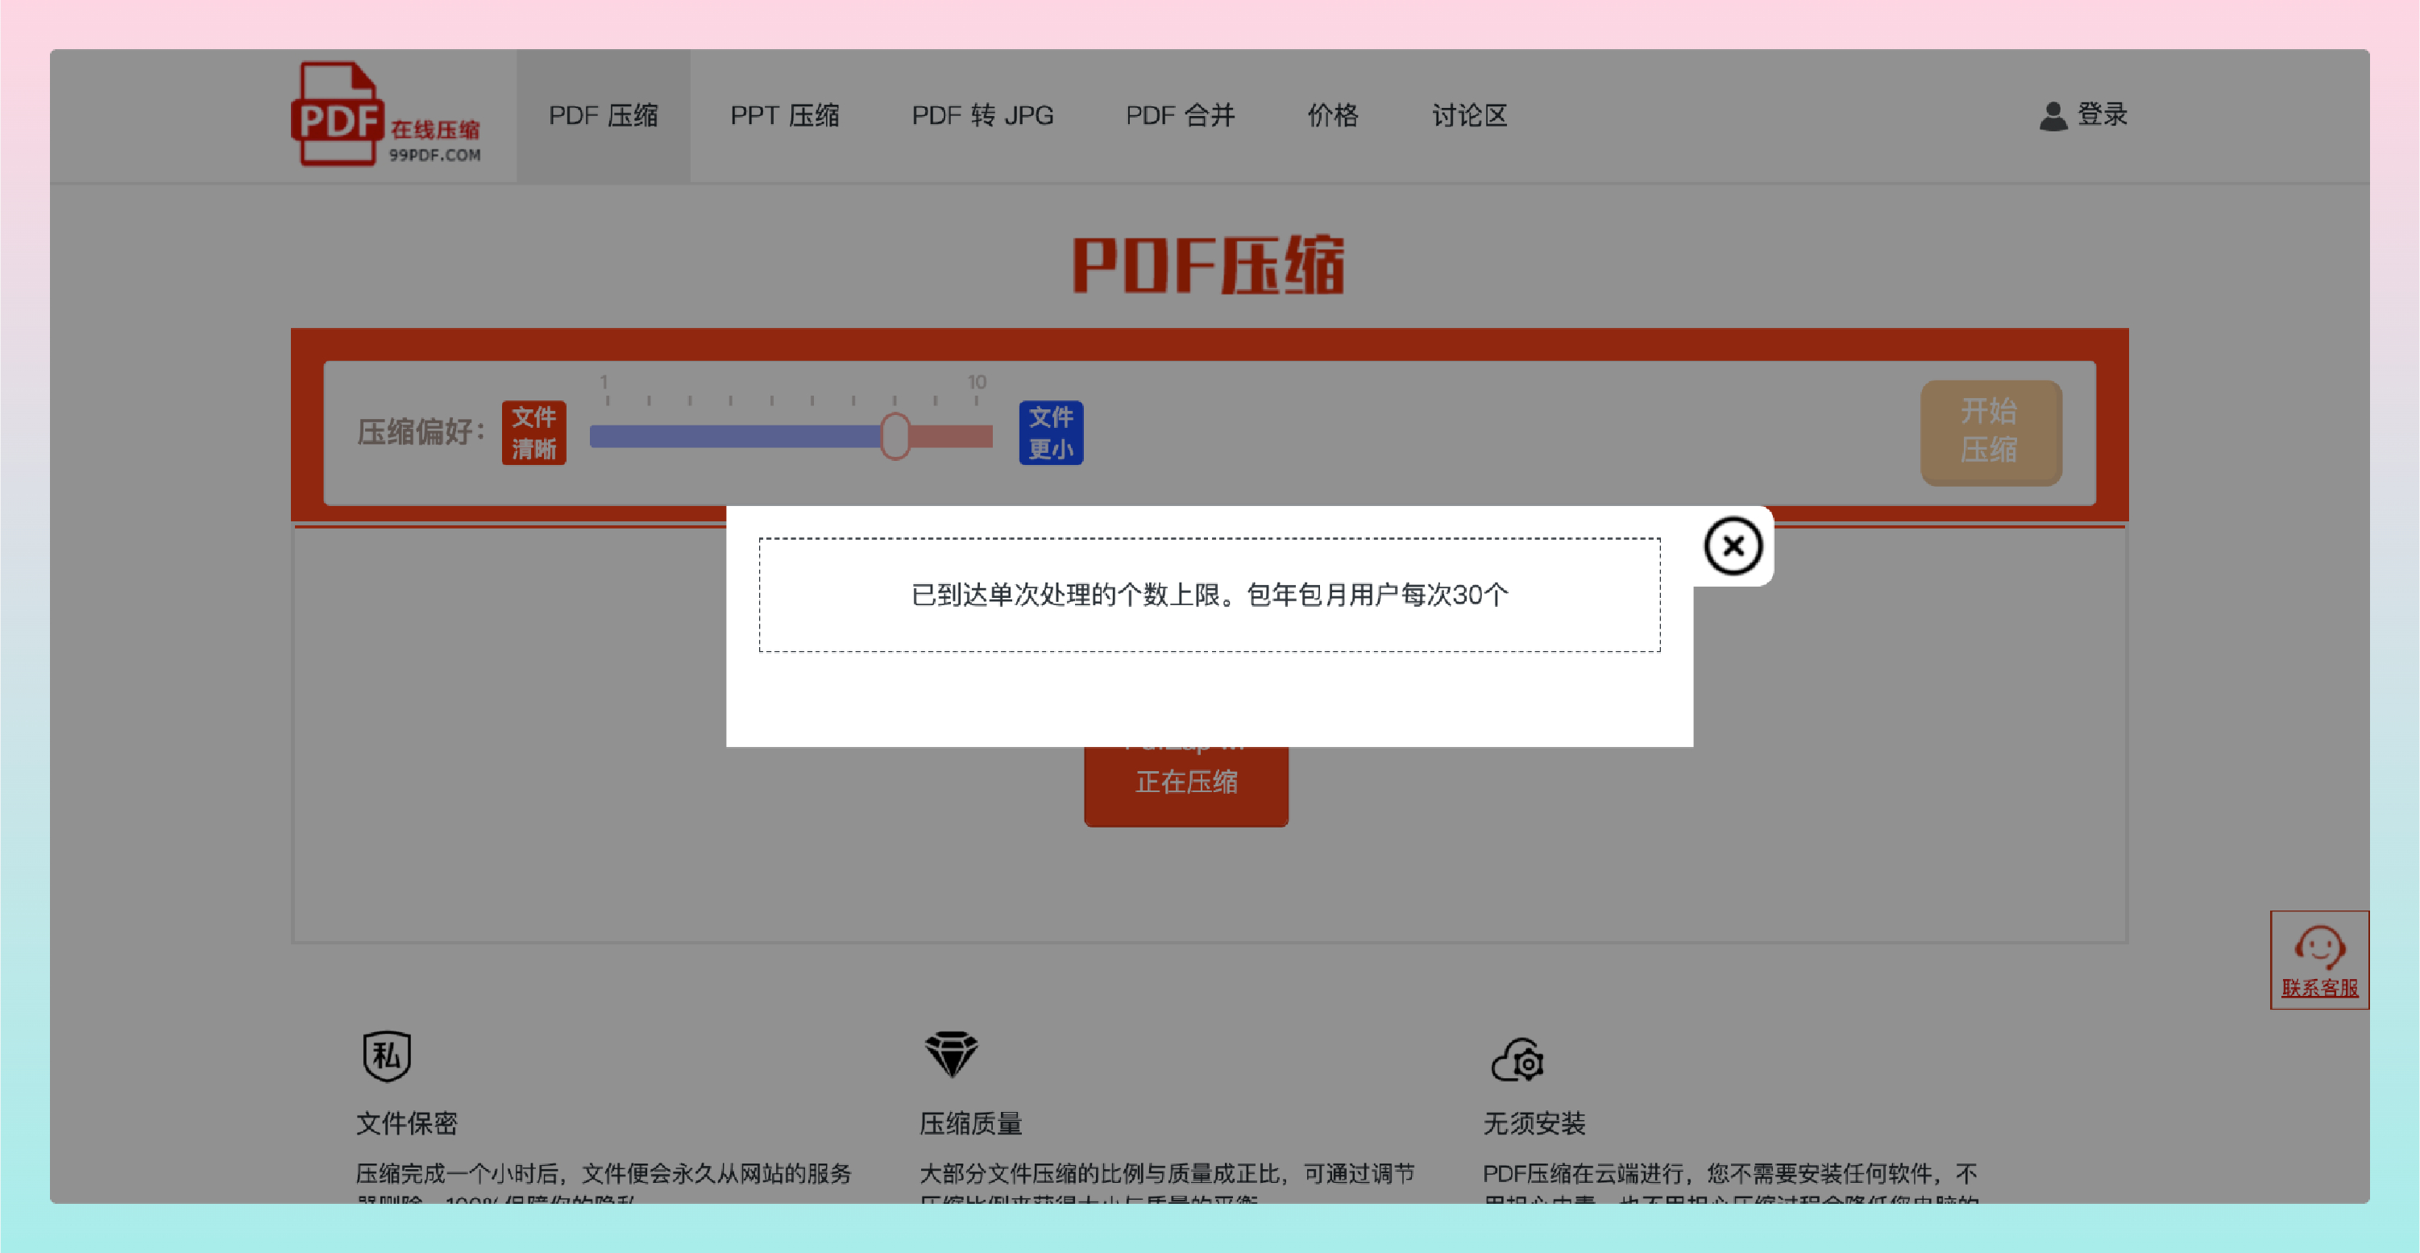Viewport: 2420px width, 1253px height.
Task: Open the 价格 pricing page
Action: coord(1332,115)
